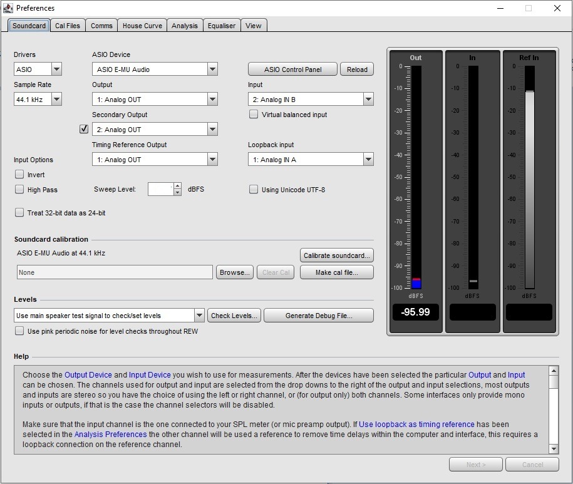573x484 pixels.
Task: Open the Comms tab
Action: coord(101,26)
